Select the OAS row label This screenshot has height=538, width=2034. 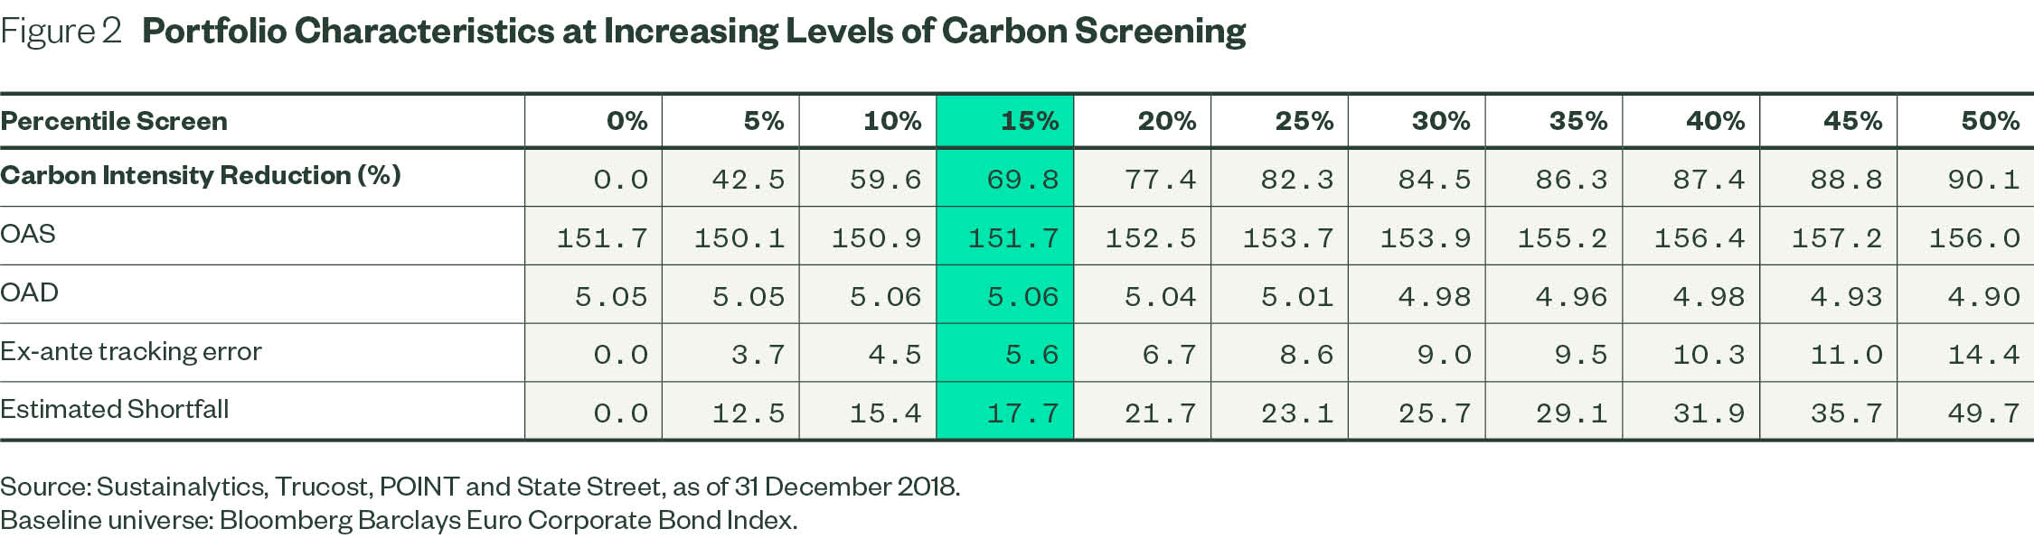[28, 234]
